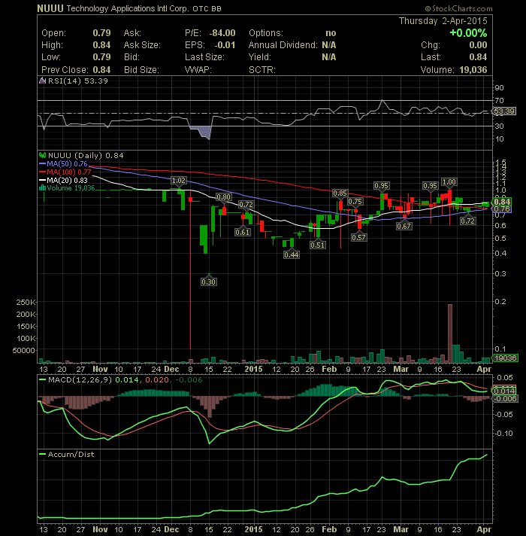Click the 1.02 price peak annotation
Image resolution: width=526 pixels, height=536 pixels.
pos(179,181)
